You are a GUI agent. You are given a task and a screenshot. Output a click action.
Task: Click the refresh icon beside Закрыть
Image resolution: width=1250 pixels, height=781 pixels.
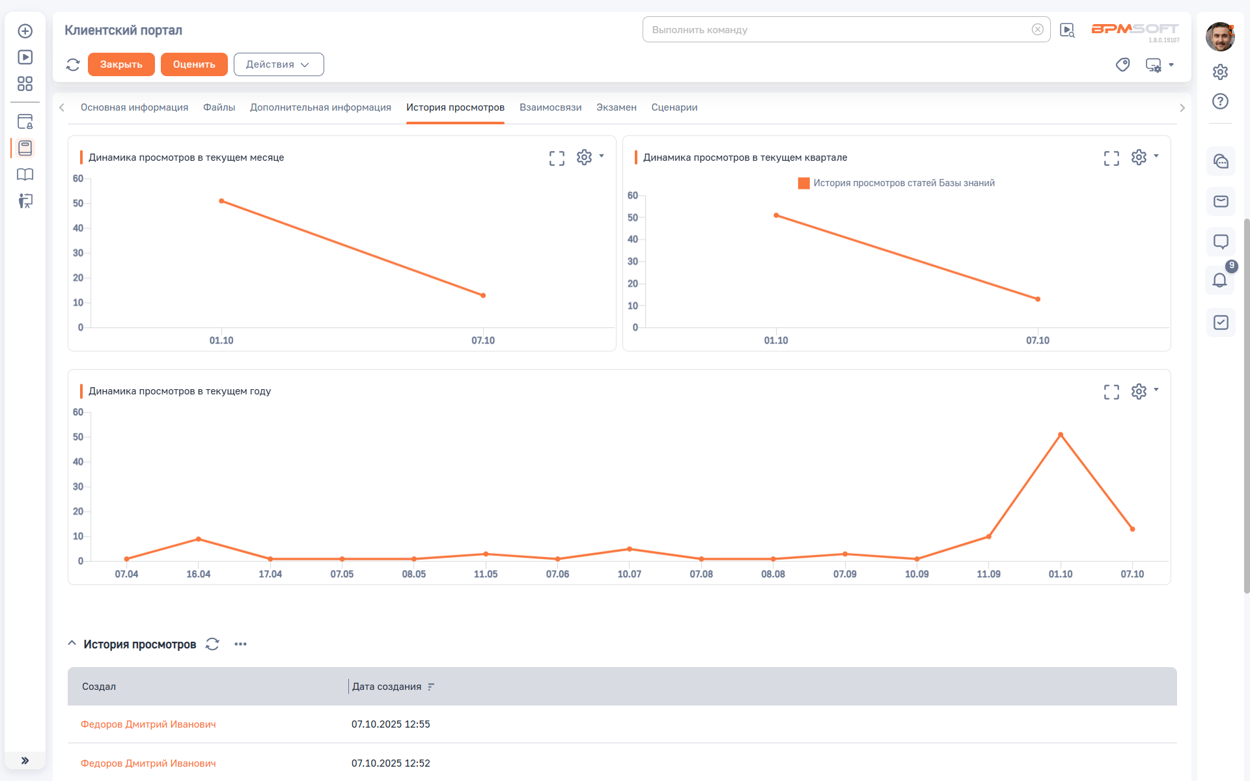click(x=73, y=64)
